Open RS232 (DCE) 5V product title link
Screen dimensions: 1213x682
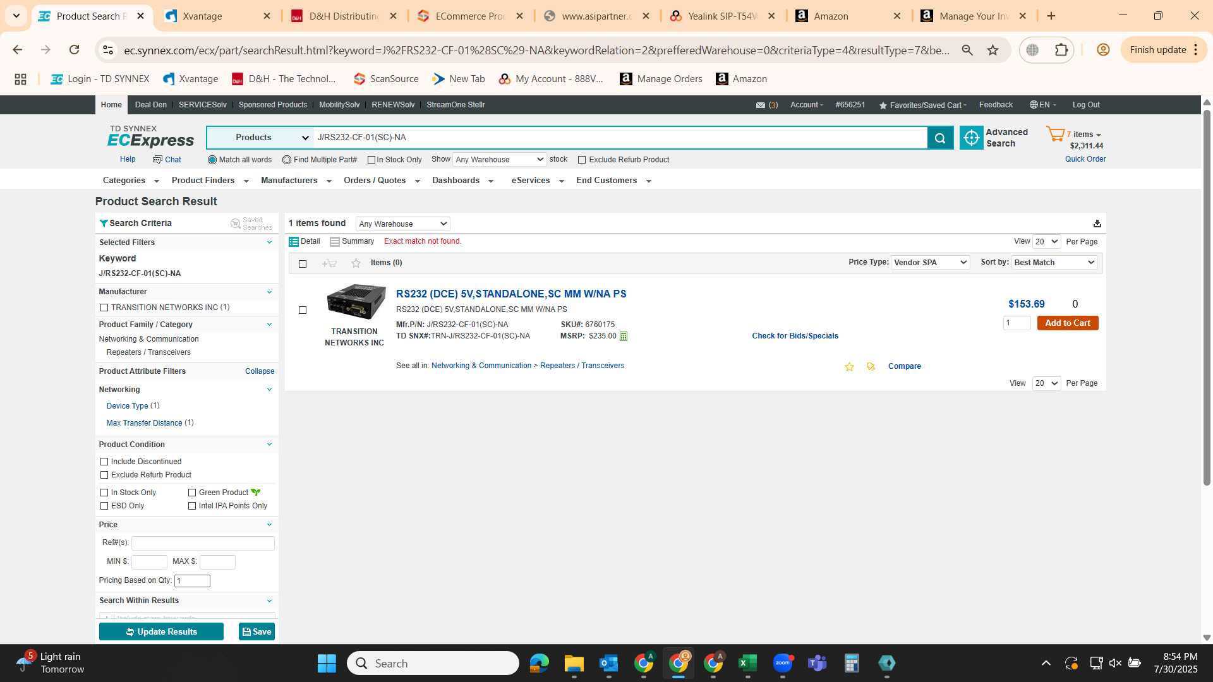point(511,294)
